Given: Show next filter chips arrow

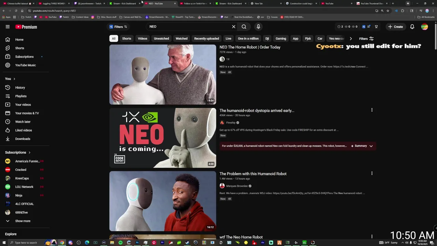Looking at the screenshot, I should tap(351, 39).
